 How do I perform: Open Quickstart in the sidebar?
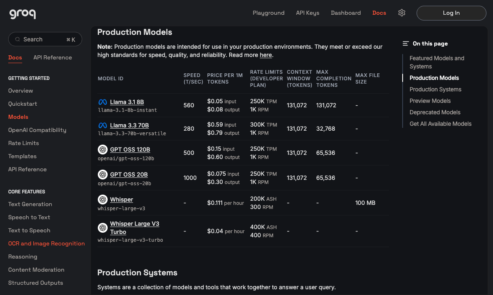23,104
